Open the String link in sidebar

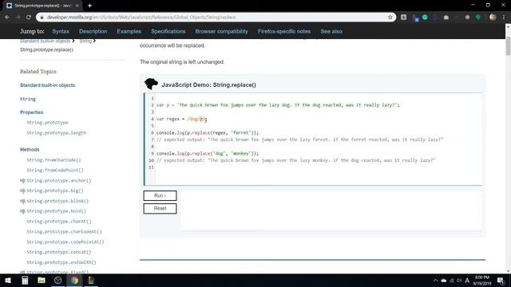tap(28, 99)
